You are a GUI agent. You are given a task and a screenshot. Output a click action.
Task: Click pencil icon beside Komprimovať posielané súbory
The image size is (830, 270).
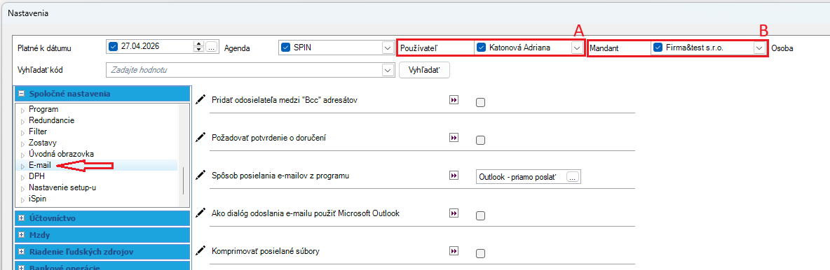(200, 250)
